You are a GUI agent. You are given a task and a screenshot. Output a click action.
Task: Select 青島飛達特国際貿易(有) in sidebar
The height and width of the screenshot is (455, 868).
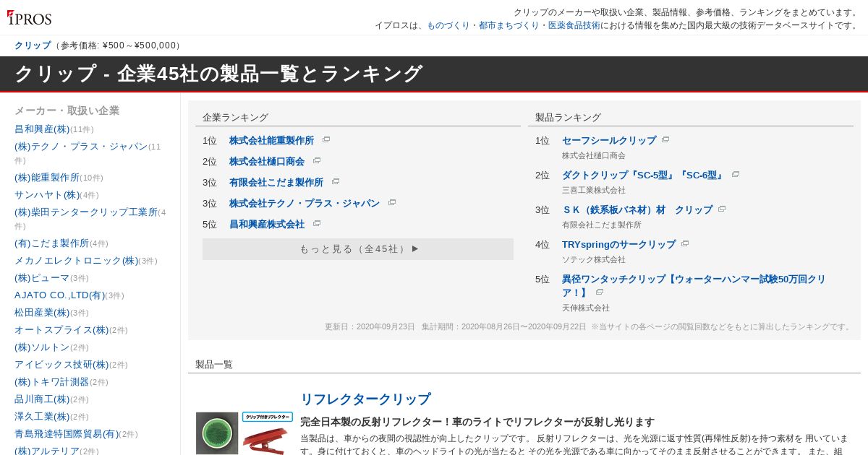pos(67,434)
